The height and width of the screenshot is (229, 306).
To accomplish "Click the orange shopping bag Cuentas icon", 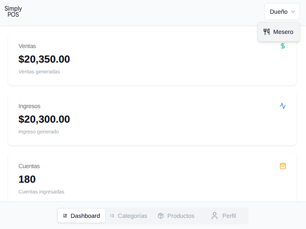I will point(283,166).
